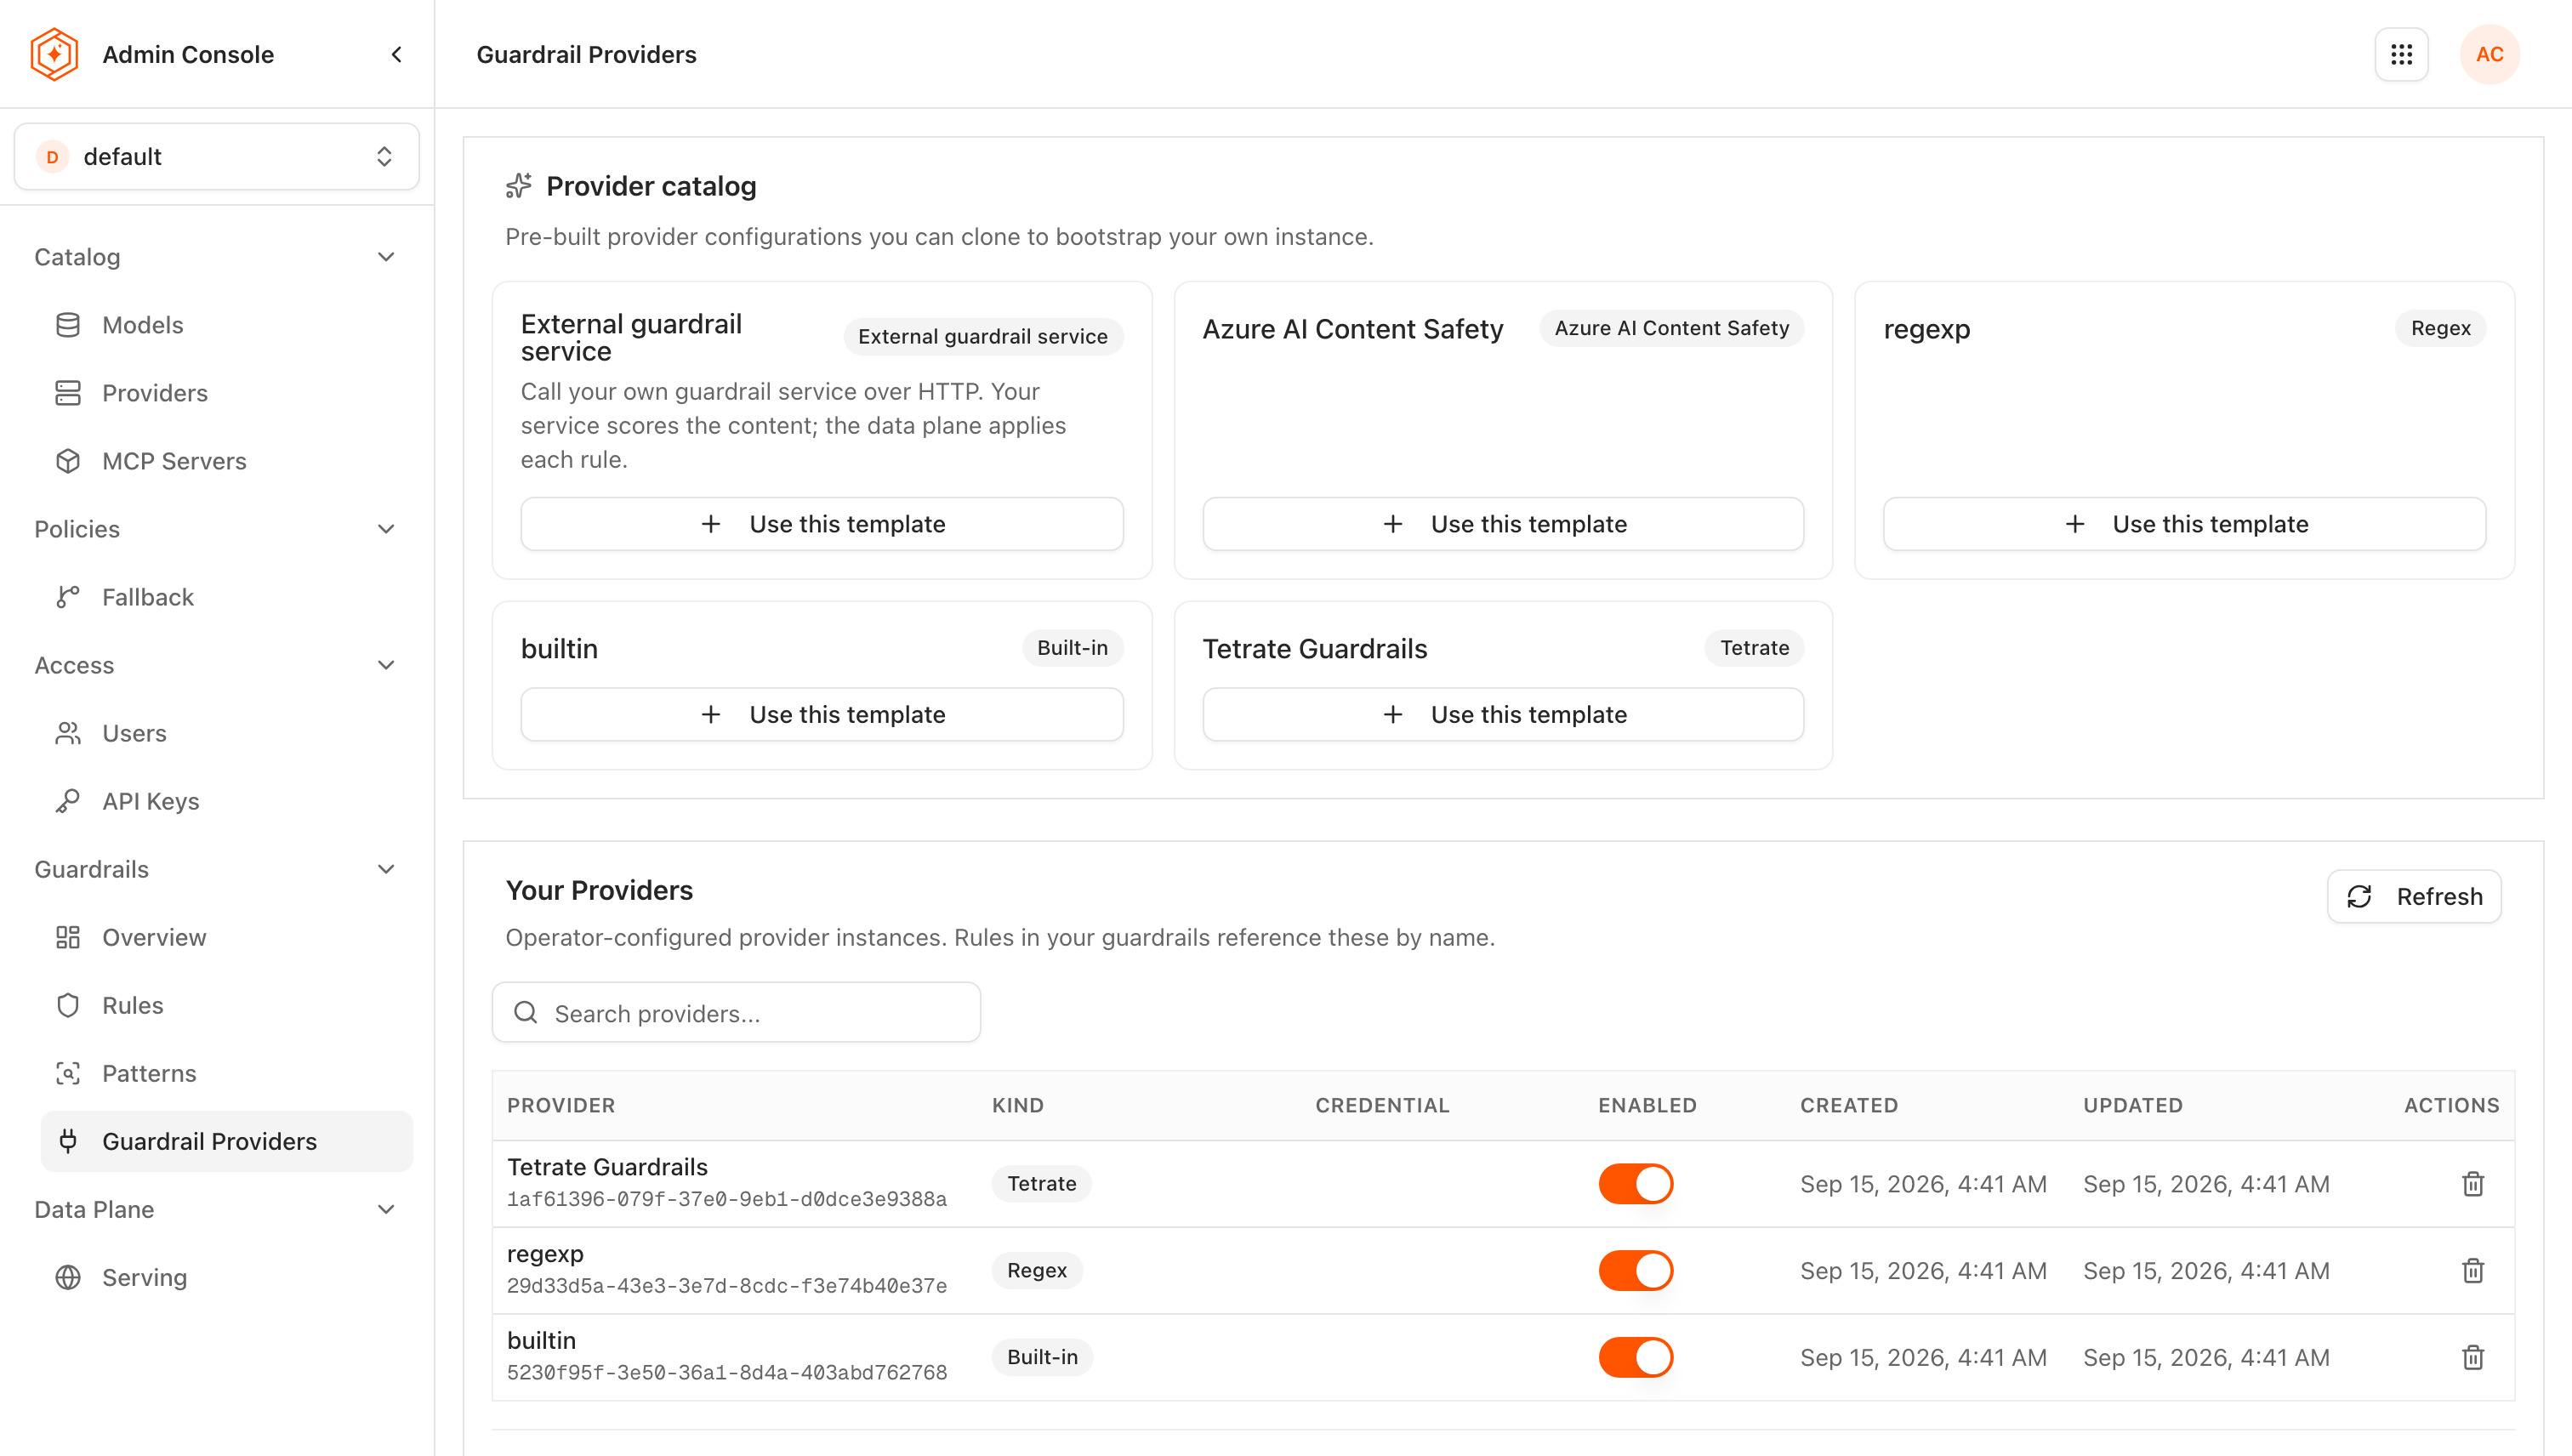This screenshot has height=1456, width=2572.
Task: Open Models in the sidebar
Action: coord(226,325)
